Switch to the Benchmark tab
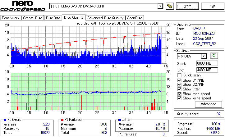Image resolution: width=225 pixels, height=137 pixels. pyautogui.click(x=11, y=18)
